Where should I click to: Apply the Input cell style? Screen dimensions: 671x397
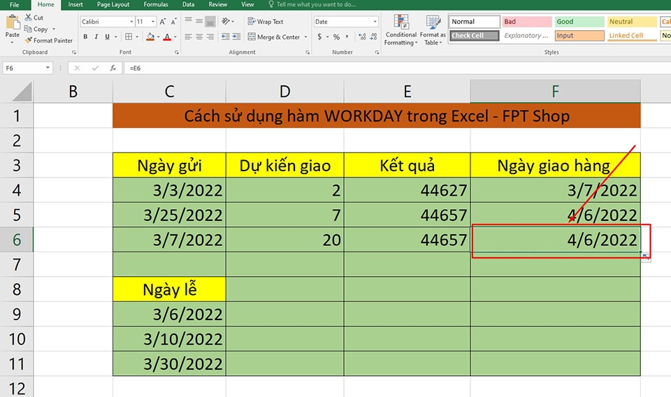point(579,36)
